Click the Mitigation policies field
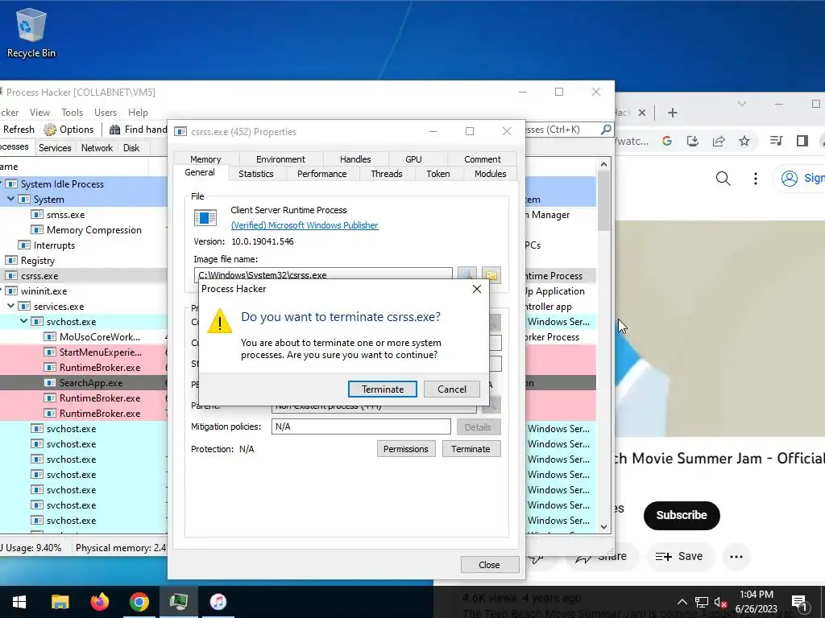This screenshot has width=825, height=618. [x=361, y=426]
